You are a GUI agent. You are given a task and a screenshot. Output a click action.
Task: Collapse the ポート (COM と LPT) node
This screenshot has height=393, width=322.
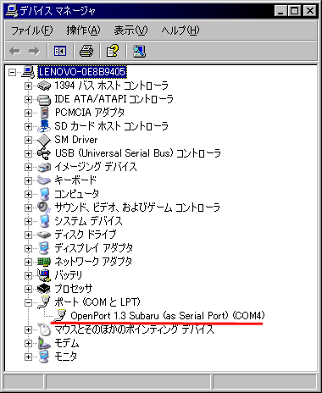coord(28,302)
